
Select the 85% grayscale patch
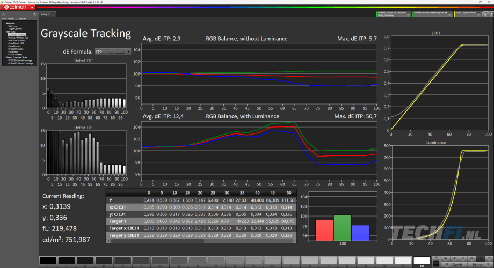pyautogui.click(x=366, y=260)
